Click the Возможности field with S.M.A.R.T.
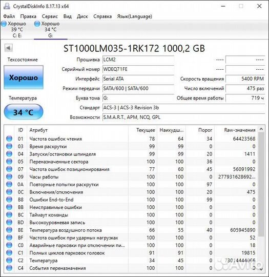The width and height of the screenshot is (269, 277). pos(183,117)
